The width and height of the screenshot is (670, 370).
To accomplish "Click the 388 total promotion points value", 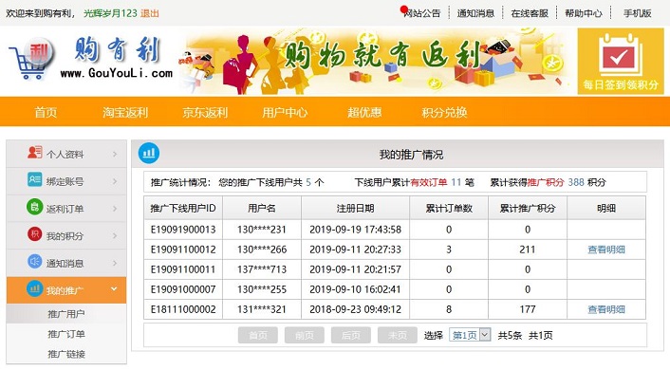I will point(576,182).
